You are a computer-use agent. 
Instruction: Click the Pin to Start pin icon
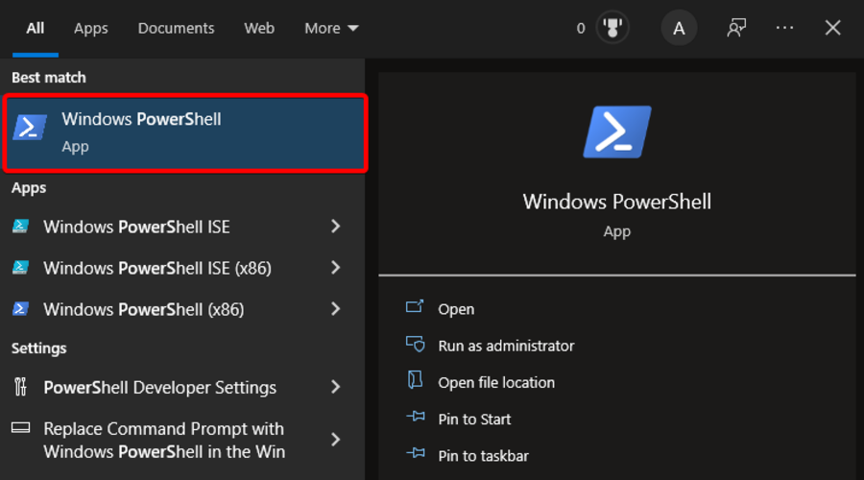tap(415, 419)
